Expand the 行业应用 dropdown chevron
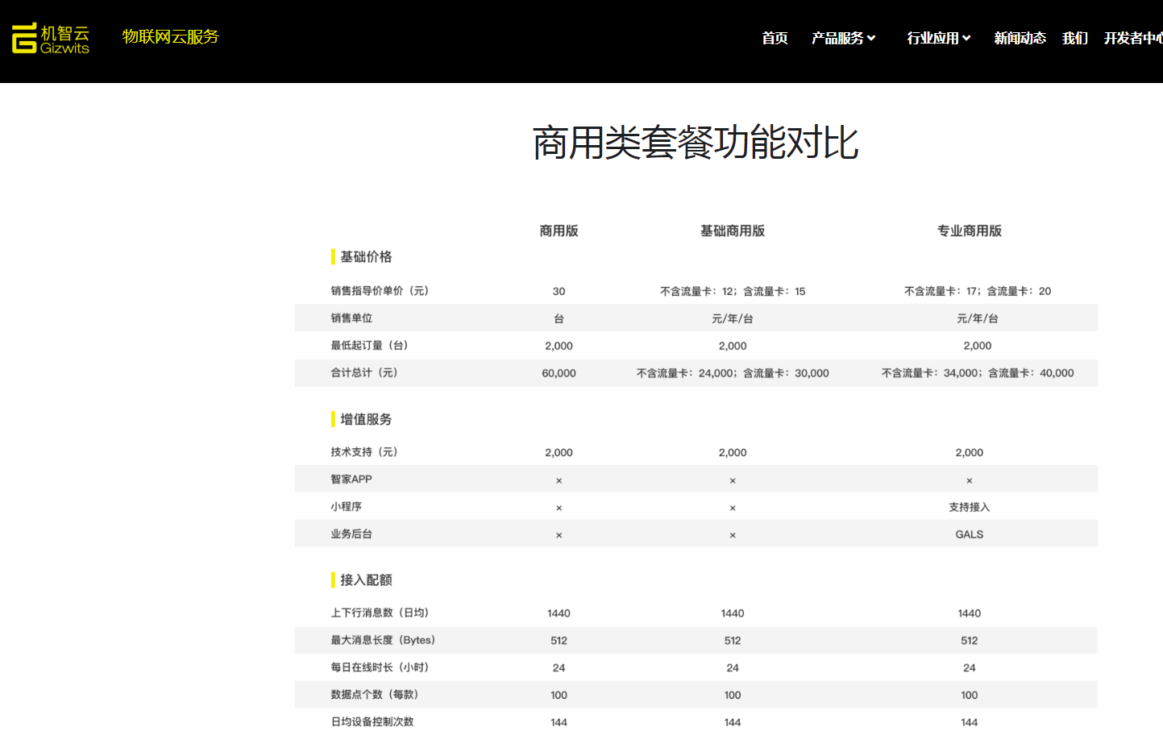 click(x=966, y=38)
